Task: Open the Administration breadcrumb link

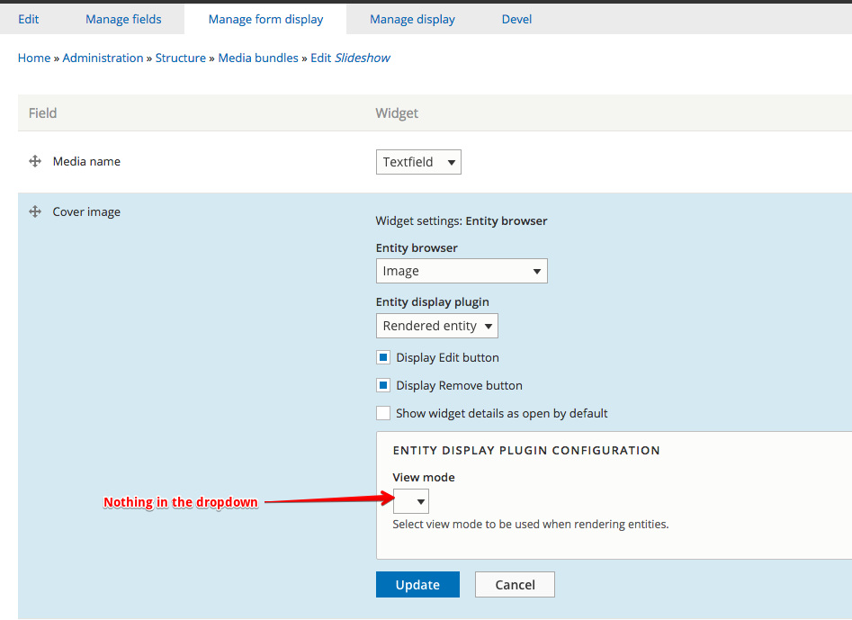Action: 103,58
